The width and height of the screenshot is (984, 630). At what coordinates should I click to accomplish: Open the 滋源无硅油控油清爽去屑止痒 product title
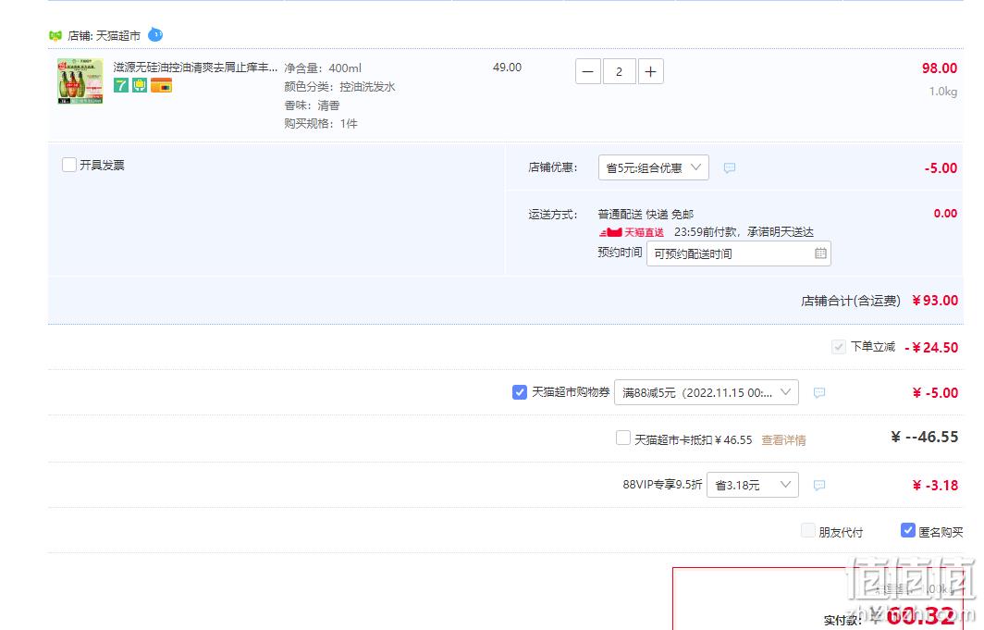(195, 68)
